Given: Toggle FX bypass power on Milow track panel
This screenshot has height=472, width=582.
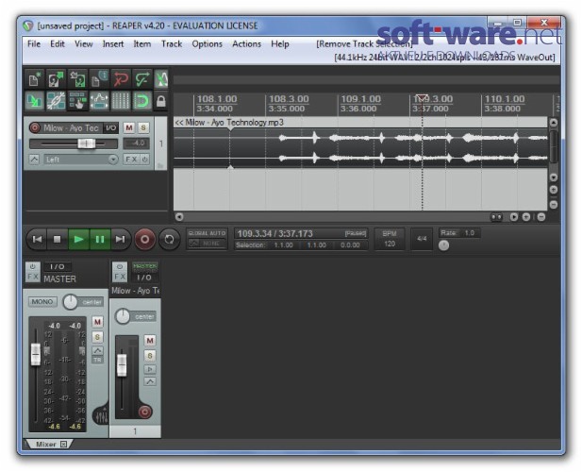Looking at the screenshot, I should [x=144, y=160].
